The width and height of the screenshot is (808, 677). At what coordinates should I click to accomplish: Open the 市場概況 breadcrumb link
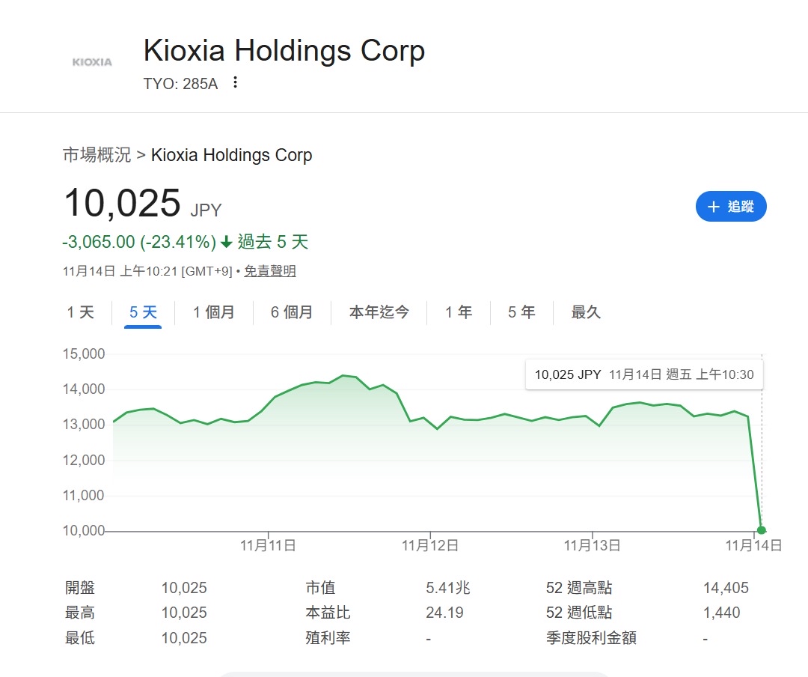97,155
